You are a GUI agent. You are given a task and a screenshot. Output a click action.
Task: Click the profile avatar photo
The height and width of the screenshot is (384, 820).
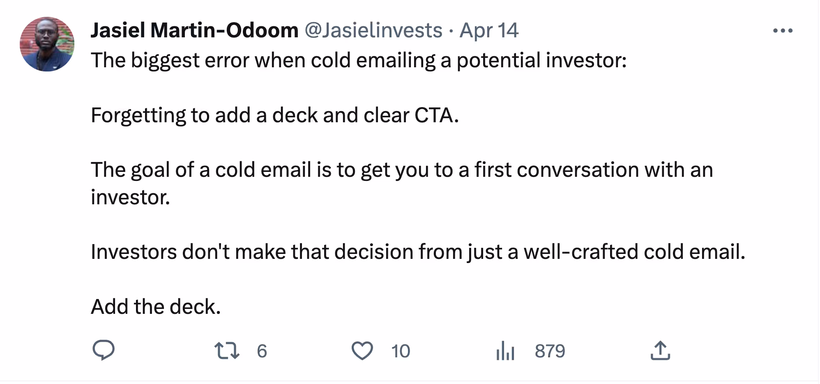click(x=47, y=43)
